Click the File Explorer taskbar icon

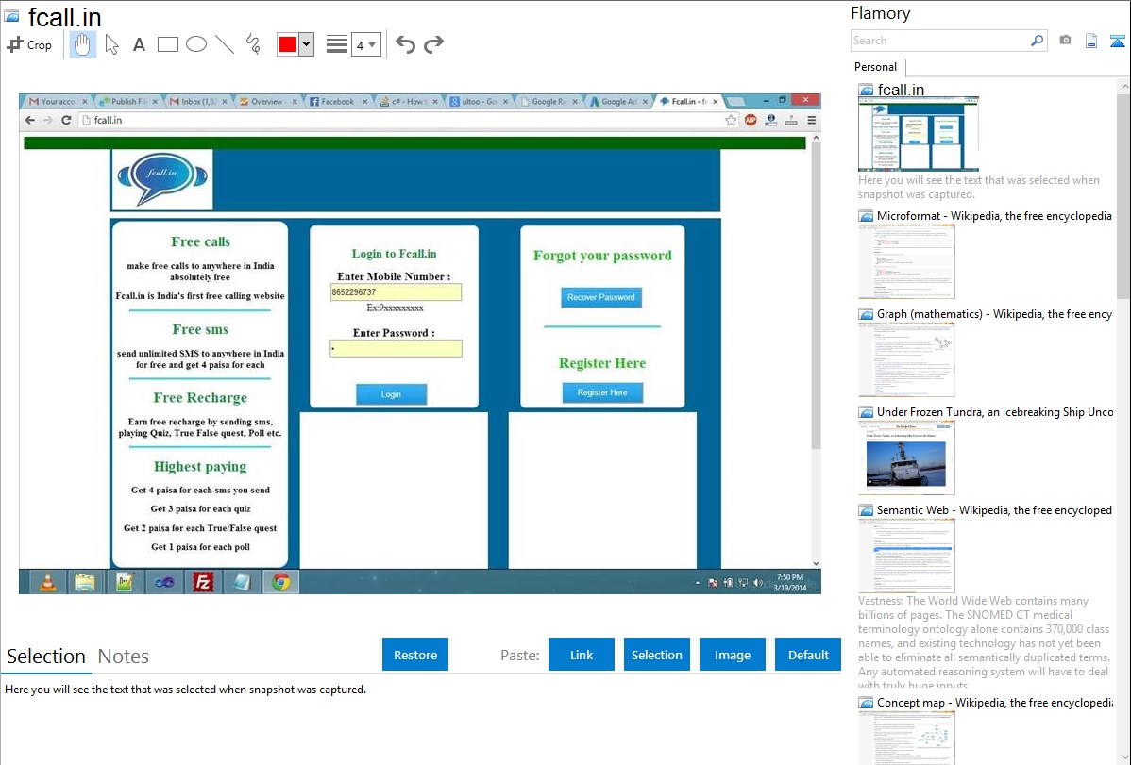(x=85, y=582)
